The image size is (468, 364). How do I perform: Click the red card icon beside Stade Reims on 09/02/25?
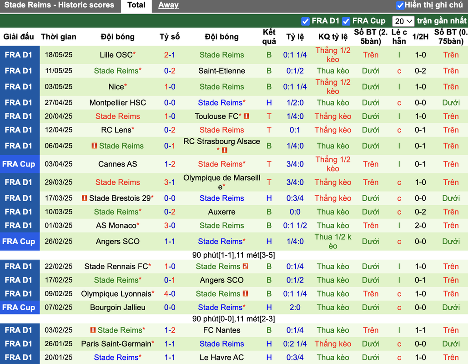coord(245,294)
